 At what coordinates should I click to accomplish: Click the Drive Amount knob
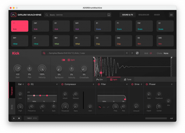point(136,106)
